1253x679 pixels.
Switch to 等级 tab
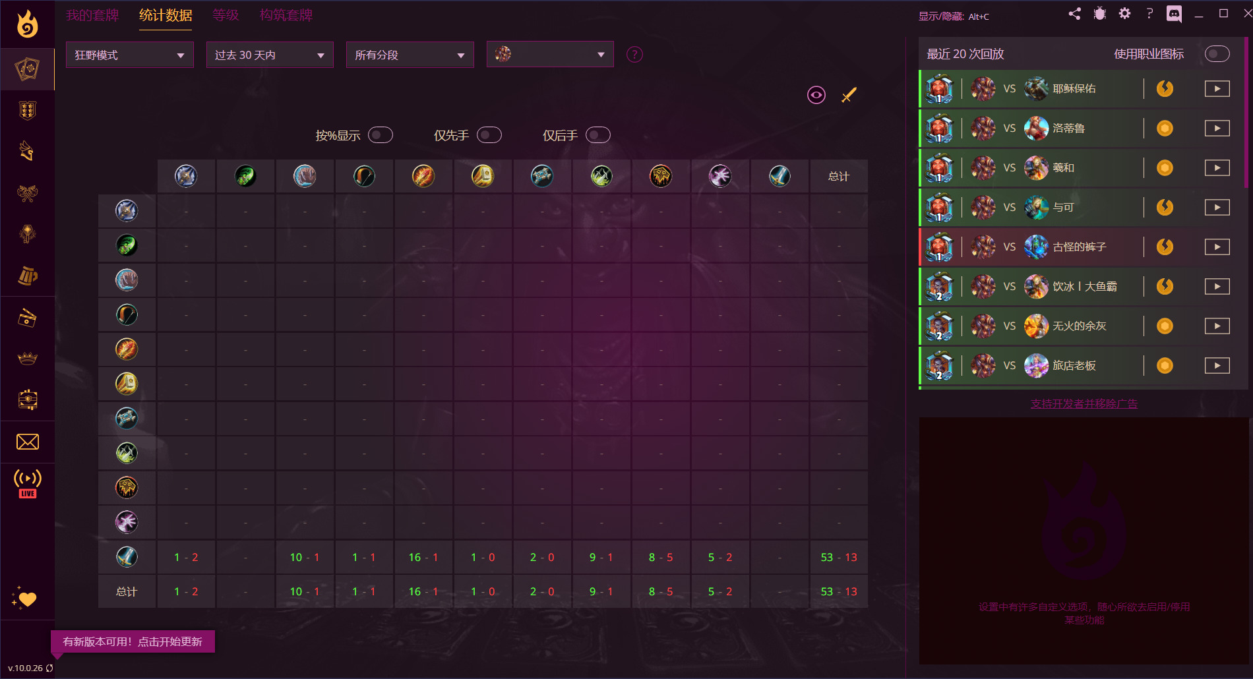226,15
